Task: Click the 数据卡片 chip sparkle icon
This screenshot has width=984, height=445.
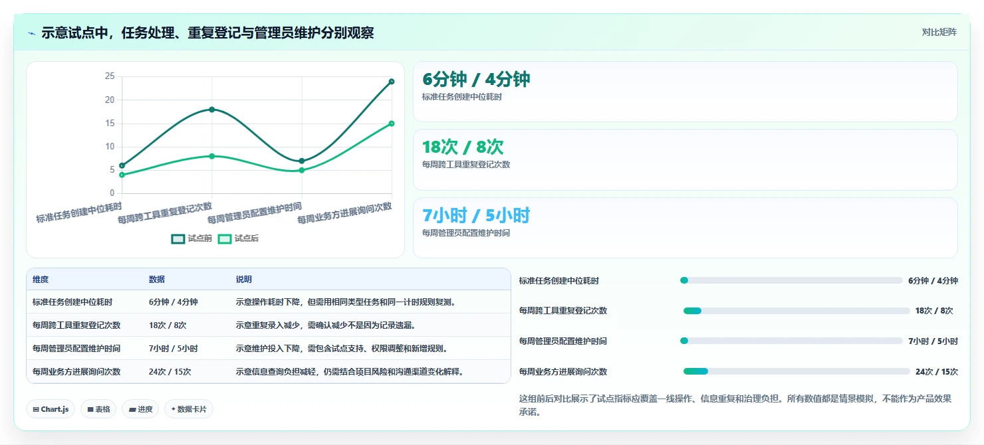Action: tap(174, 409)
